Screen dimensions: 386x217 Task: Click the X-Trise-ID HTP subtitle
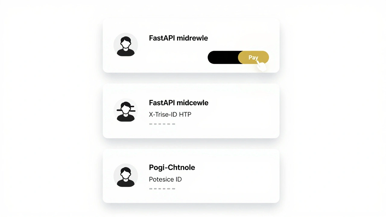click(170, 115)
